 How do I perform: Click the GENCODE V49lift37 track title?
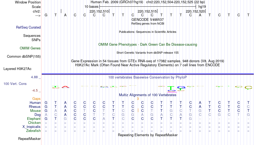148,19
